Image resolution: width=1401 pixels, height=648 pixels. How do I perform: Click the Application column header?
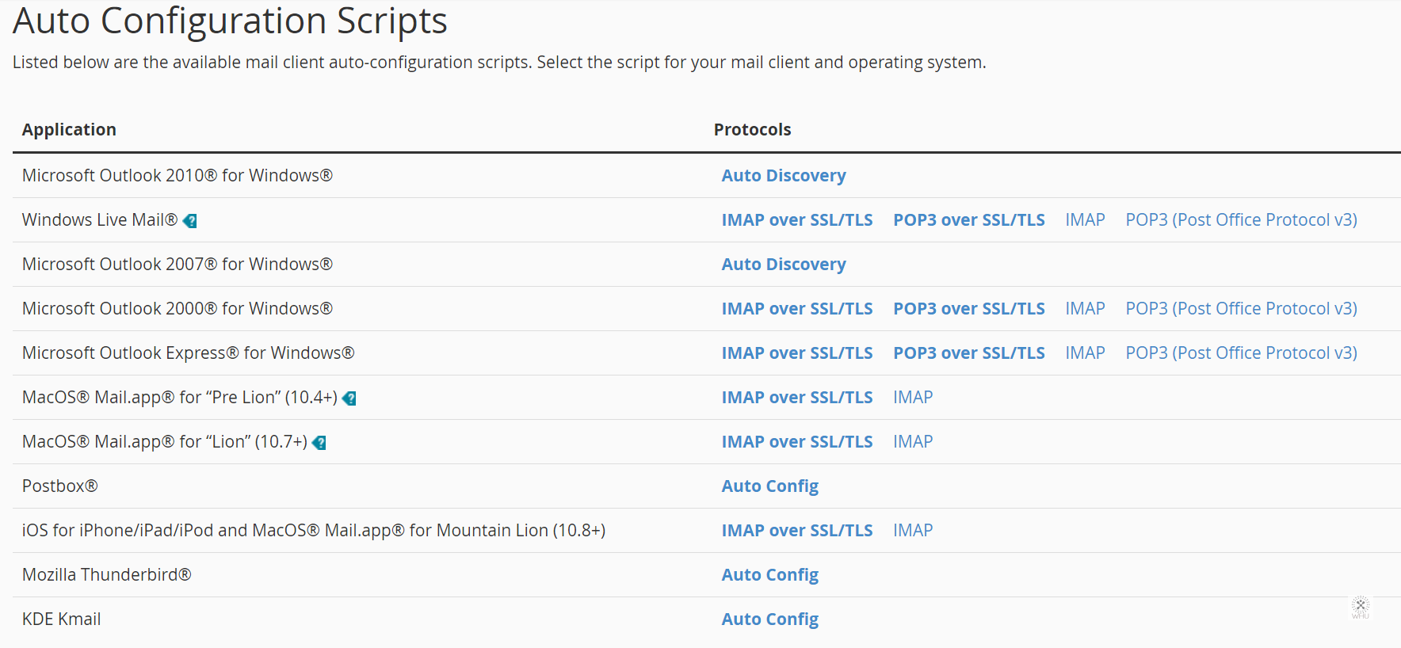pos(69,130)
